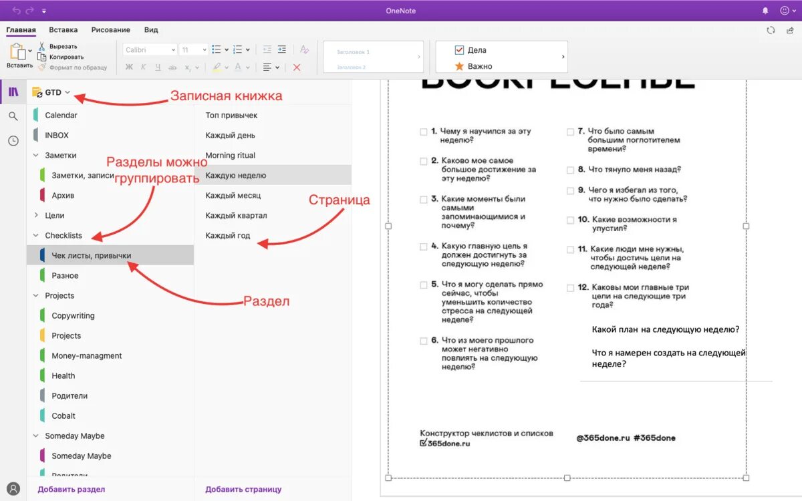The height and width of the screenshot is (501, 802).
Task: Click Формат по образцу format painter
Action: (73, 67)
